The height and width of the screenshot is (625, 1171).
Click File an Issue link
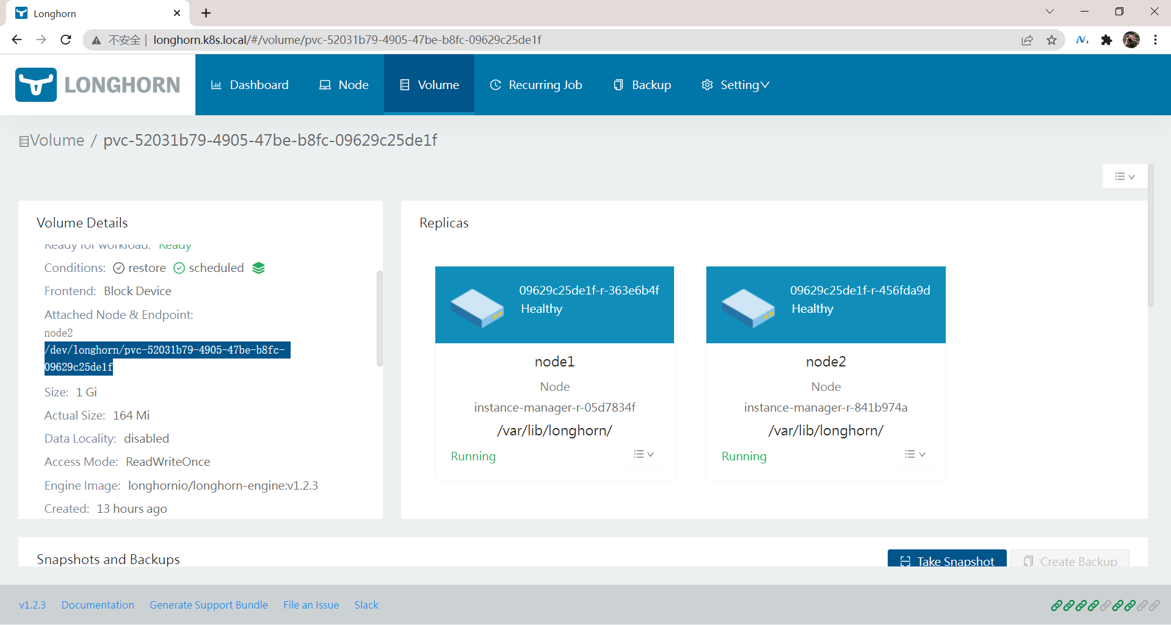point(311,605)
